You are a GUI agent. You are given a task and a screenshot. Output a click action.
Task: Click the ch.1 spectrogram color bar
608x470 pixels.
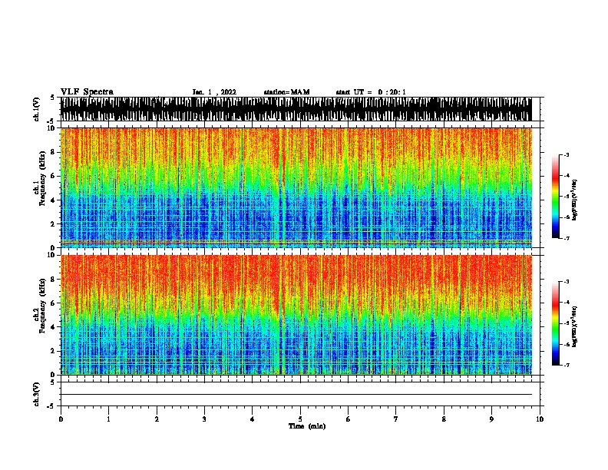click(x=556, y=197)
